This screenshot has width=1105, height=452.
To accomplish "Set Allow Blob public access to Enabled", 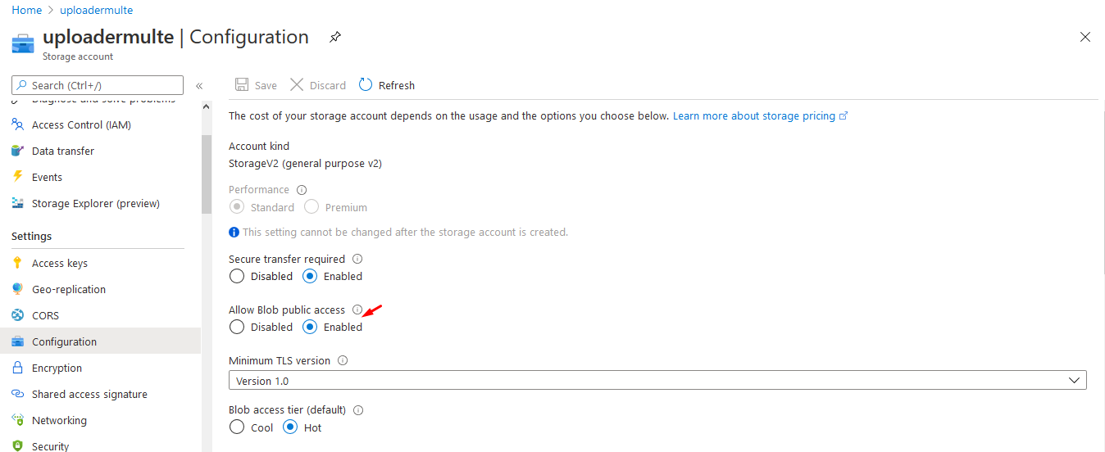I will tap(310, 327).
